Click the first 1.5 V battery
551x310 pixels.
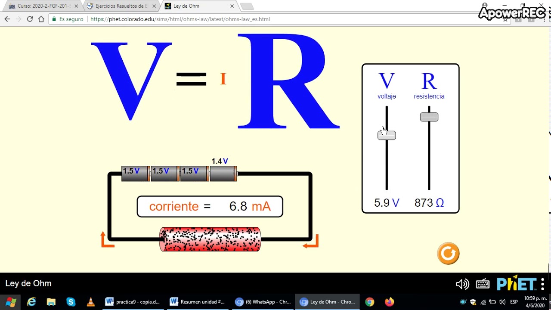(x=136, y=174)
